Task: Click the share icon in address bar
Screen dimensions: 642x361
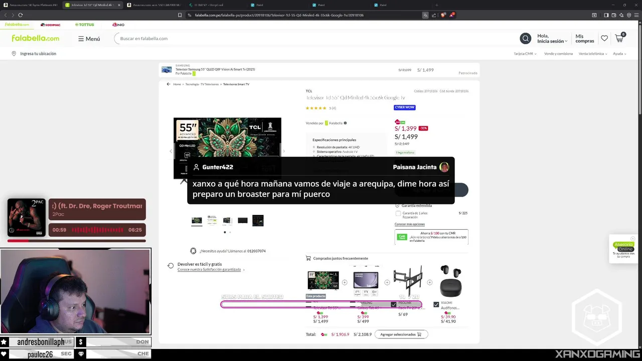Action: coord(434,15)
